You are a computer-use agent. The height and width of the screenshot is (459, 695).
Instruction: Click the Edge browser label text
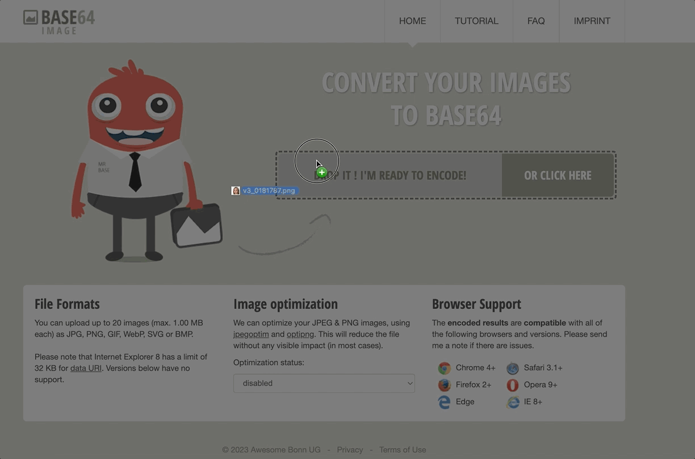tap(465, 402)
